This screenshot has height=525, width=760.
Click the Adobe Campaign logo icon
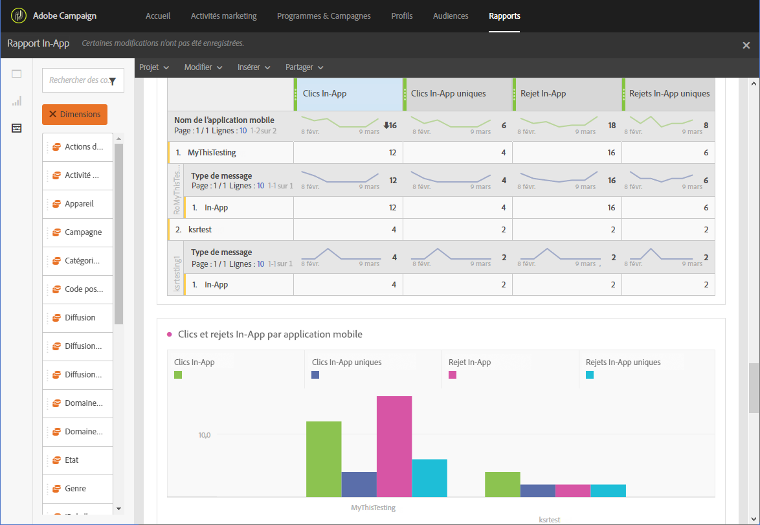[18, 16]
